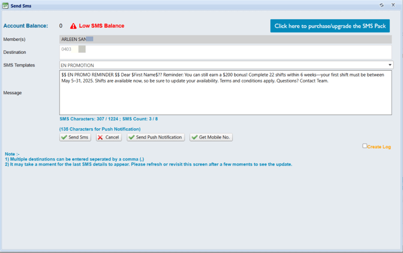Click purchase/upgrade the SMS Pack button
The width and height of the screenshot is (403, 253).
pos(330,26)
